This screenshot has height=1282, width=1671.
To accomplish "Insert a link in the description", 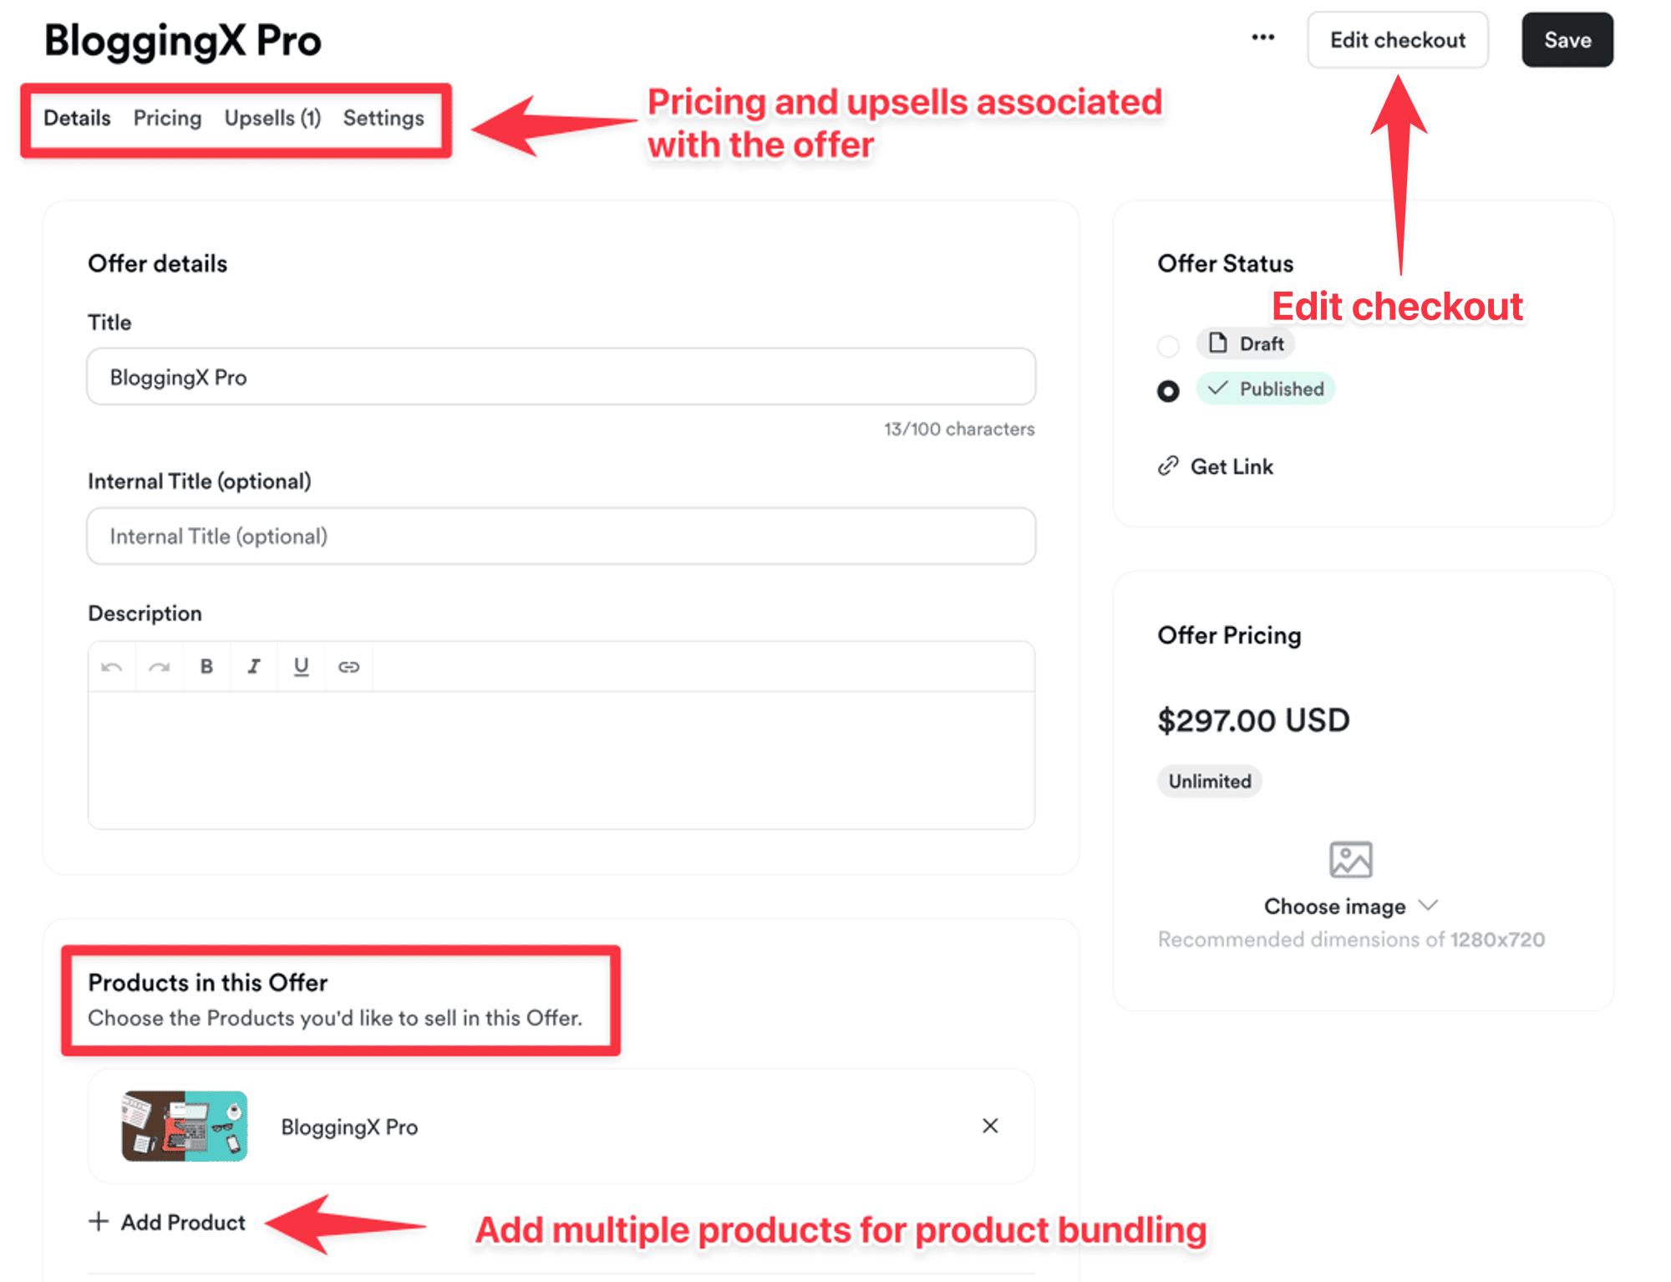I will 348,667.
